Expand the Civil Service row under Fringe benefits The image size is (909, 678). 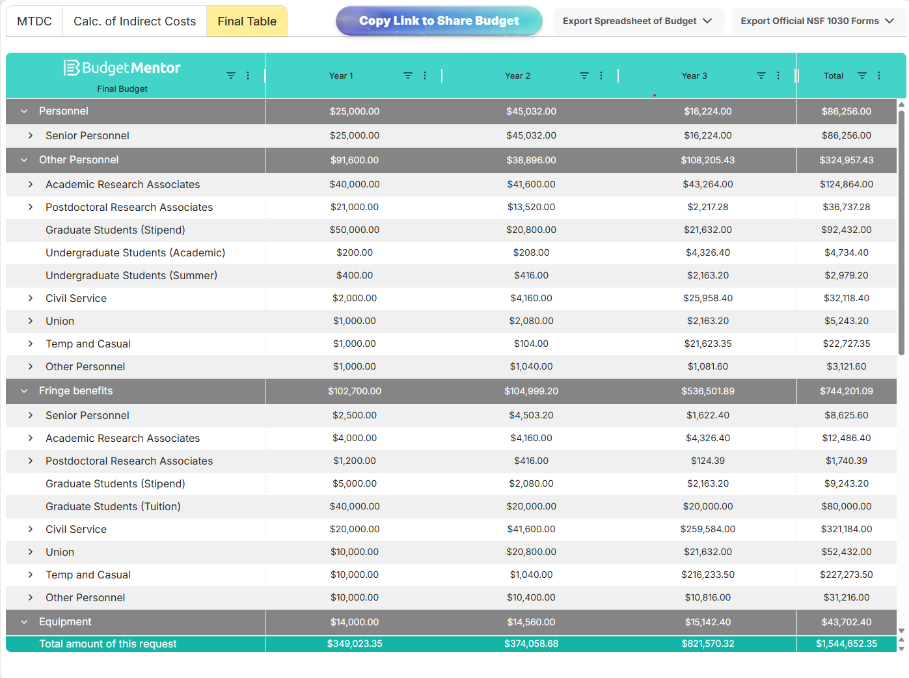31,529
